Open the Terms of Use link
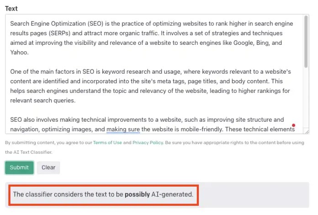The height and width of the screenshot is (215, 318). pos(107,143)
